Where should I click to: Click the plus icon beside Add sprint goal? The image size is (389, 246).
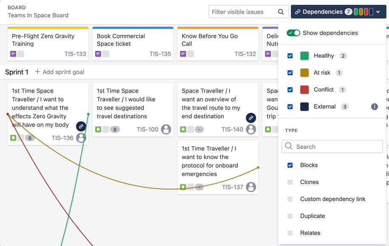pyautogui.click(x=37, y=72)
